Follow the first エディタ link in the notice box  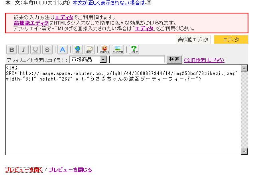click(64, 17)
